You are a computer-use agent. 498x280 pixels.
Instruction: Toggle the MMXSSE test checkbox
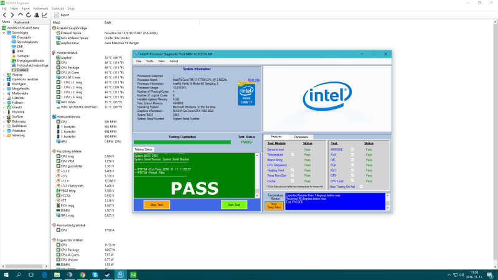[x=352, y=149]
